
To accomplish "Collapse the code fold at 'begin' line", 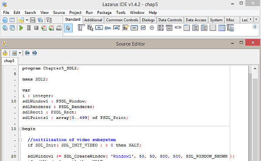I will 20,129.
